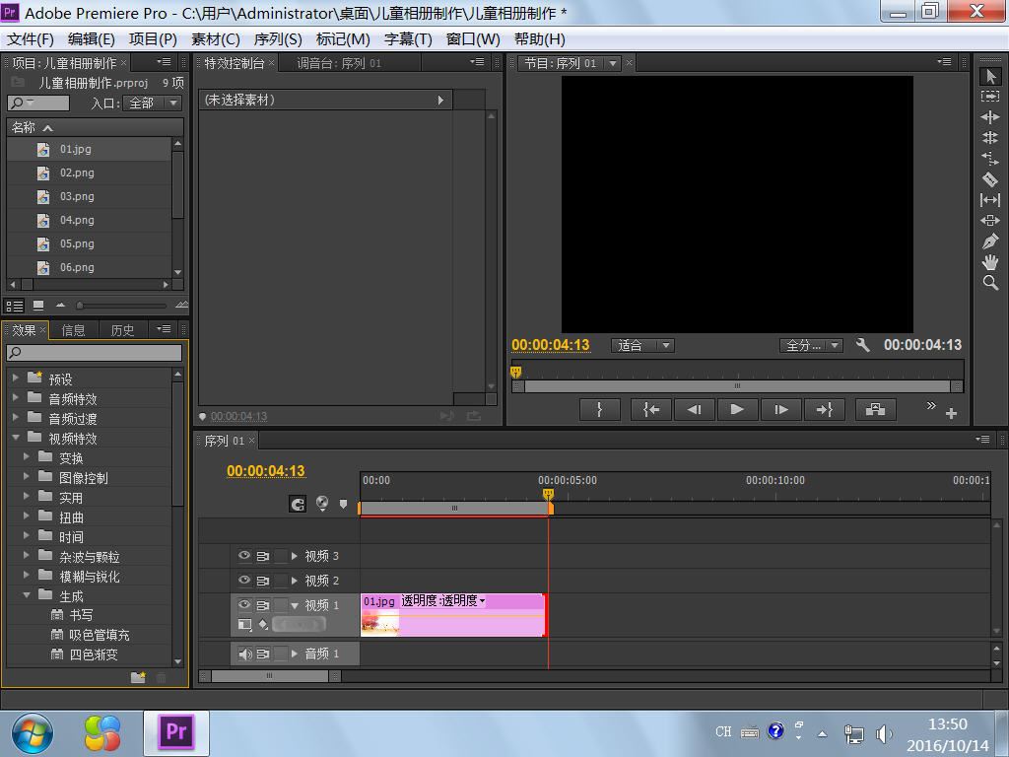Toggle sync lock on Video 3 track

coord(262,556)
